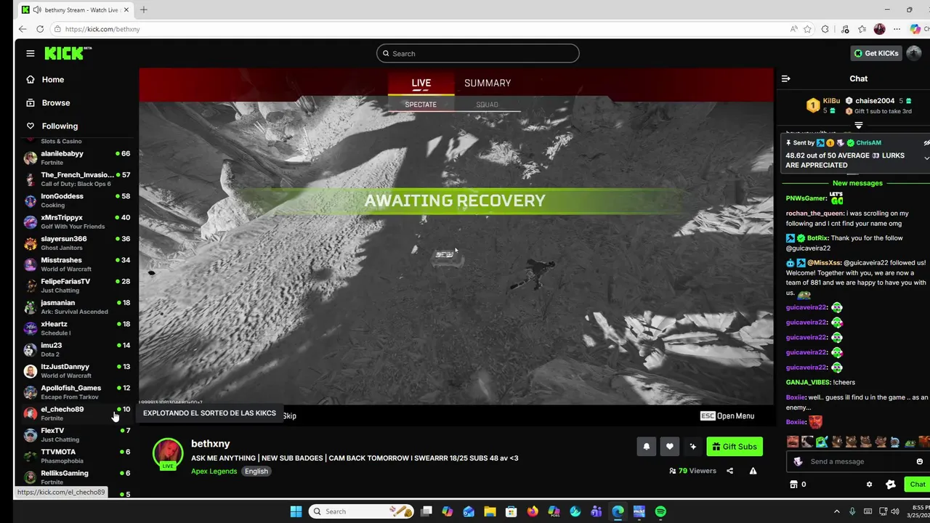Click the Apex Legends category link
Image resolution: width=930 pixels, height=523 pixels.
[x=214, y=471]
